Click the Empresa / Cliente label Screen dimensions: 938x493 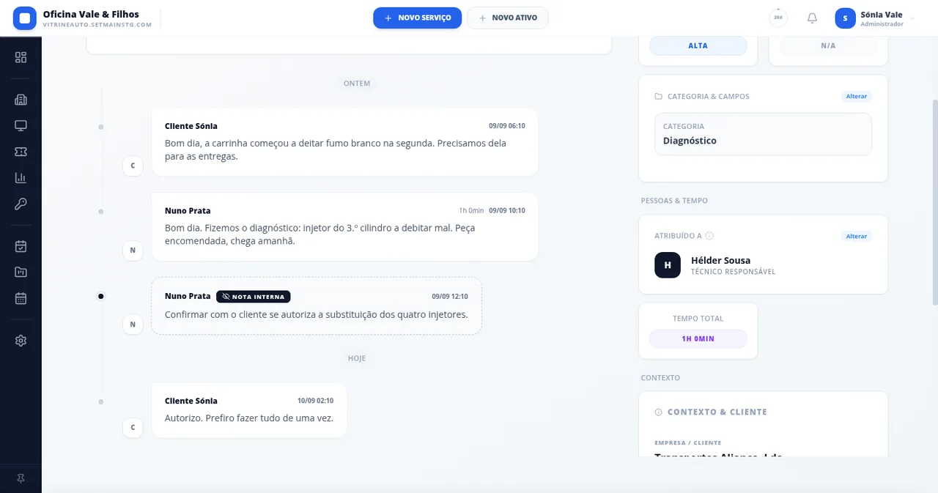click(x=688, y=443)
